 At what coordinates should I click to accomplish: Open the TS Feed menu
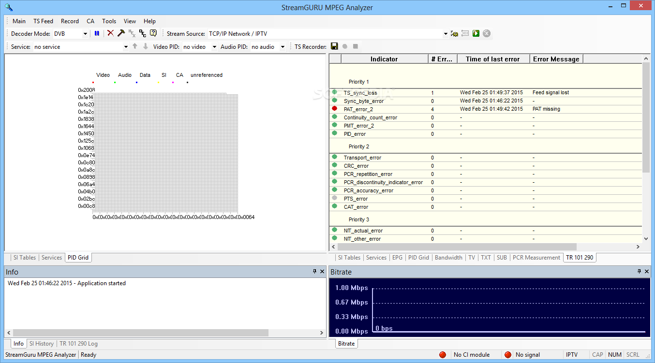[43, 21]
